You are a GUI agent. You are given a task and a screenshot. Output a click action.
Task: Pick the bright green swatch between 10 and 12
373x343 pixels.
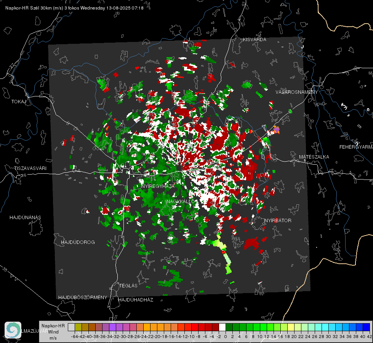(x=263, y=327)
